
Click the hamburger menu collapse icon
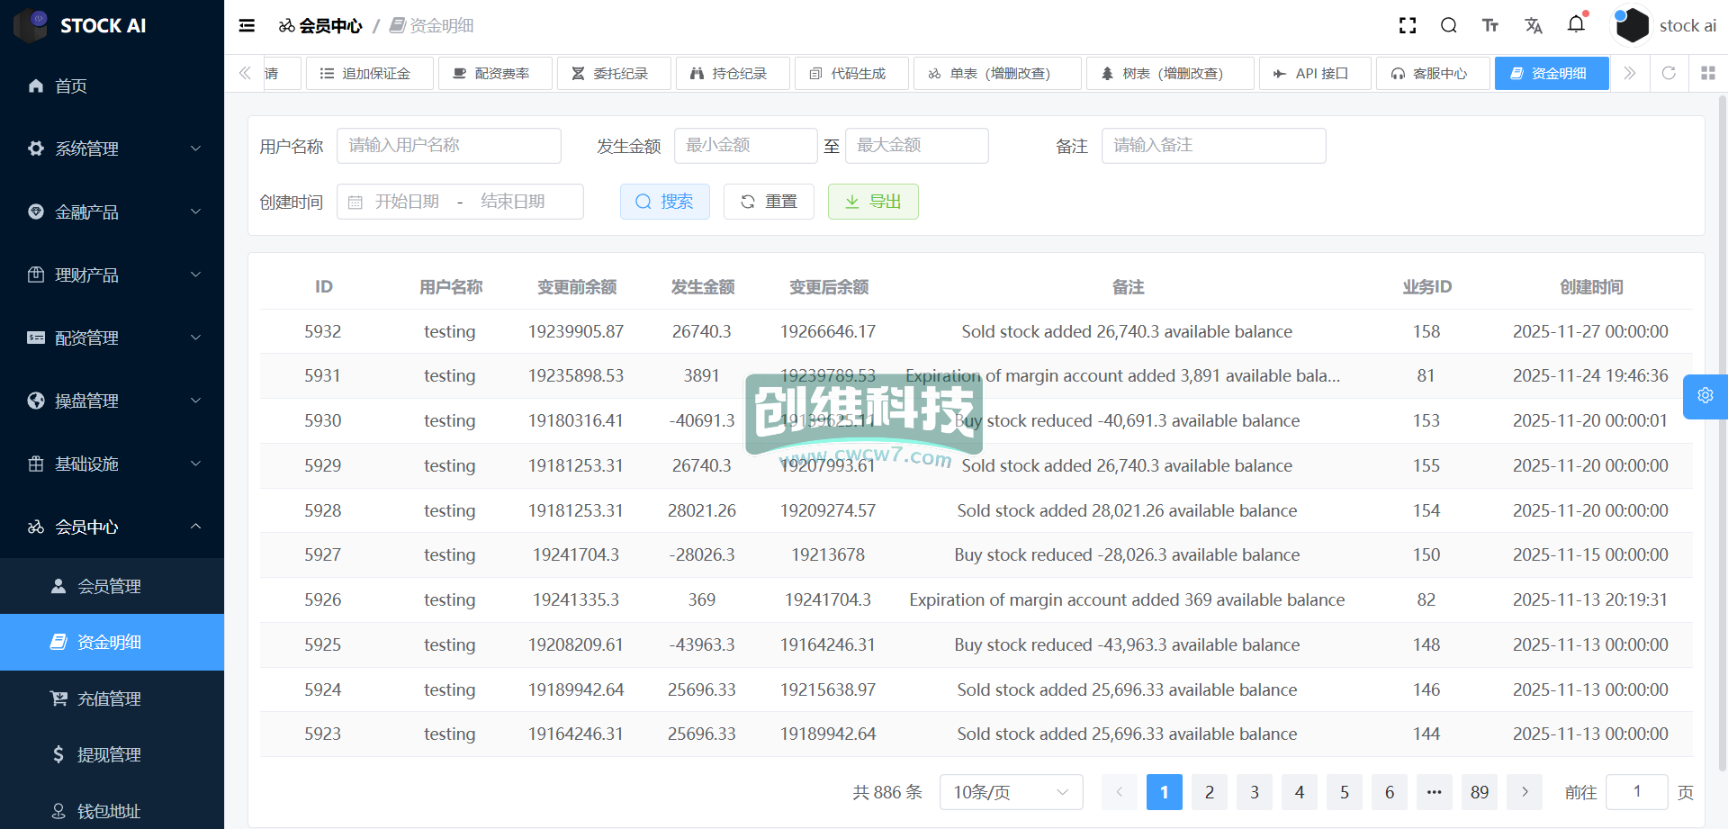click(247, 26)
